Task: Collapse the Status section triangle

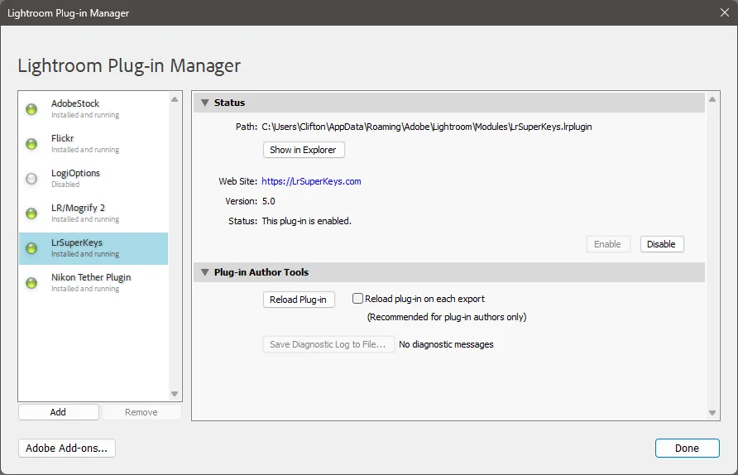Action: (204, 103)
